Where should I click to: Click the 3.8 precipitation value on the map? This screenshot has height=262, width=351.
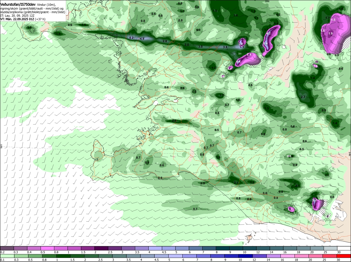tap(225, 47)
